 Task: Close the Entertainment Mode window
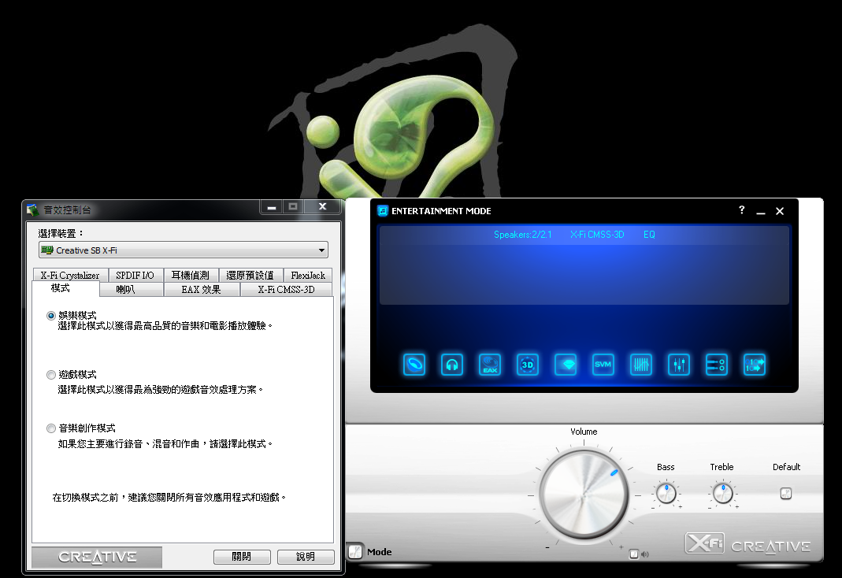(x=780, y=212)
